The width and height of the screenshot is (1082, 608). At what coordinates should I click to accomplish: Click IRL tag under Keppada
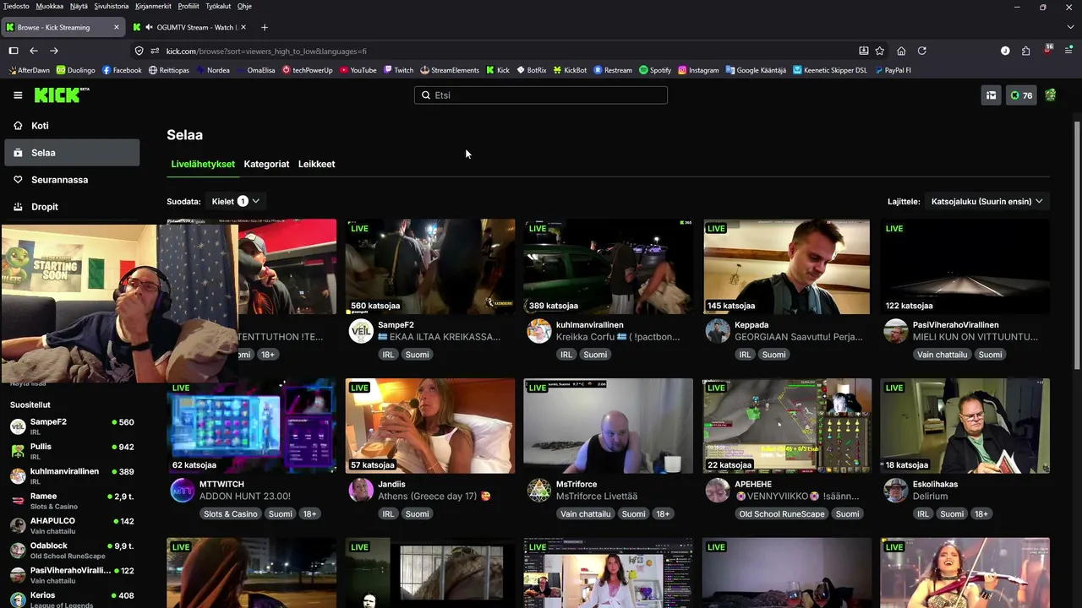745,355
